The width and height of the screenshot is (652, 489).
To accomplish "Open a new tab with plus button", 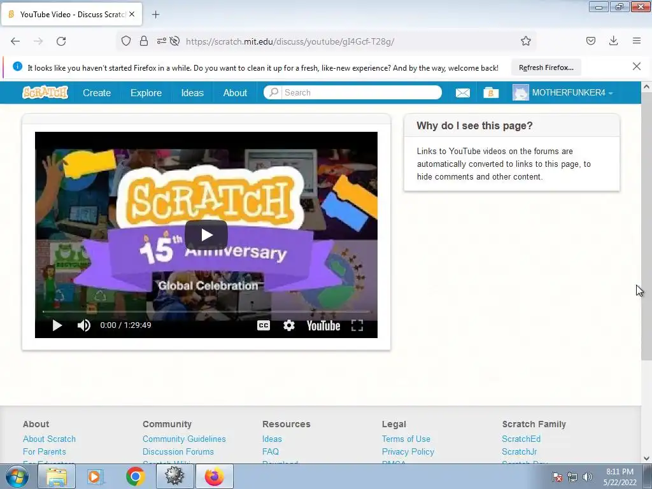I will 155,15.
